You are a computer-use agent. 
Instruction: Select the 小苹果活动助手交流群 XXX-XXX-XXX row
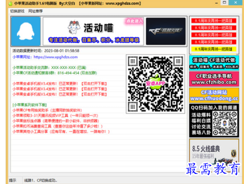pyautogui.click(x=49, y=68)
